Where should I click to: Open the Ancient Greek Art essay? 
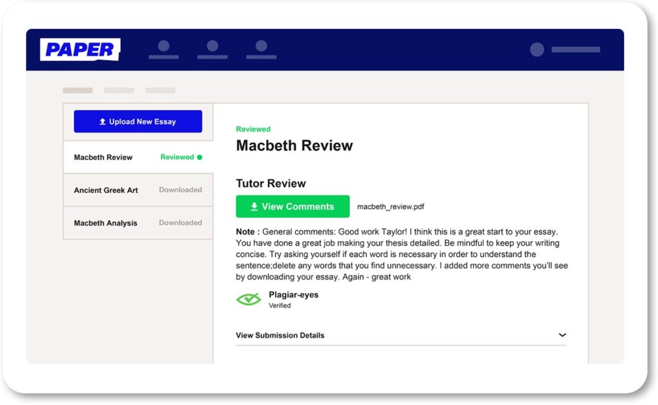(x=106, y=190)
